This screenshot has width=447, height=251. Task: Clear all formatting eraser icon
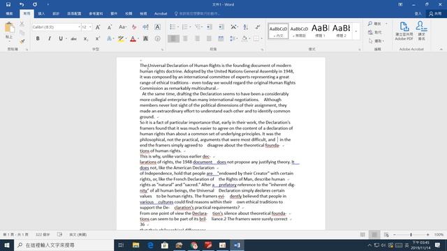pos(134,27)
